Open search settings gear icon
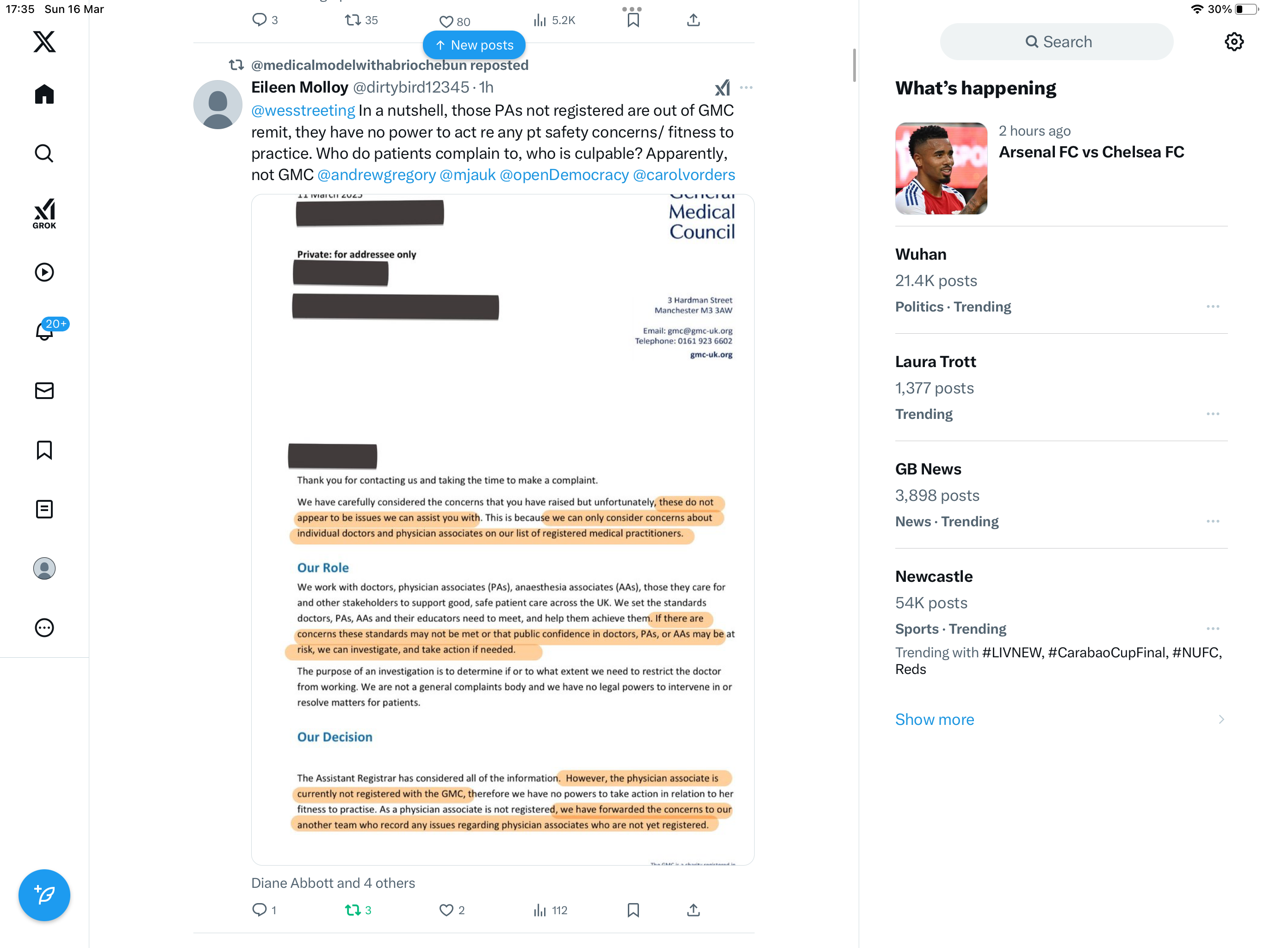The height and width of the screenshot is (948, 1264). (1234, 42)
